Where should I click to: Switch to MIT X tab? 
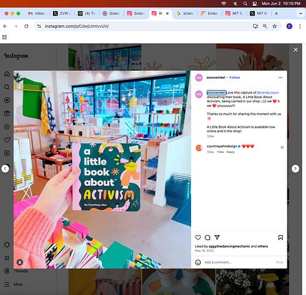tap(259, 14)
